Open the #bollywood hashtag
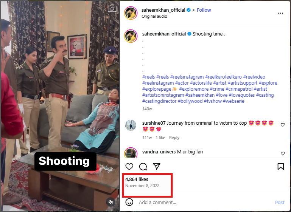Screen dimensions: 291x212 coord(190,101)
